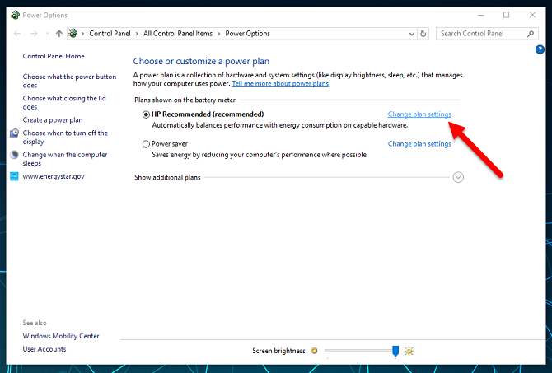Click Control Panel breadcrumb in address bar
Screen dimensions: 552x373
111,34
